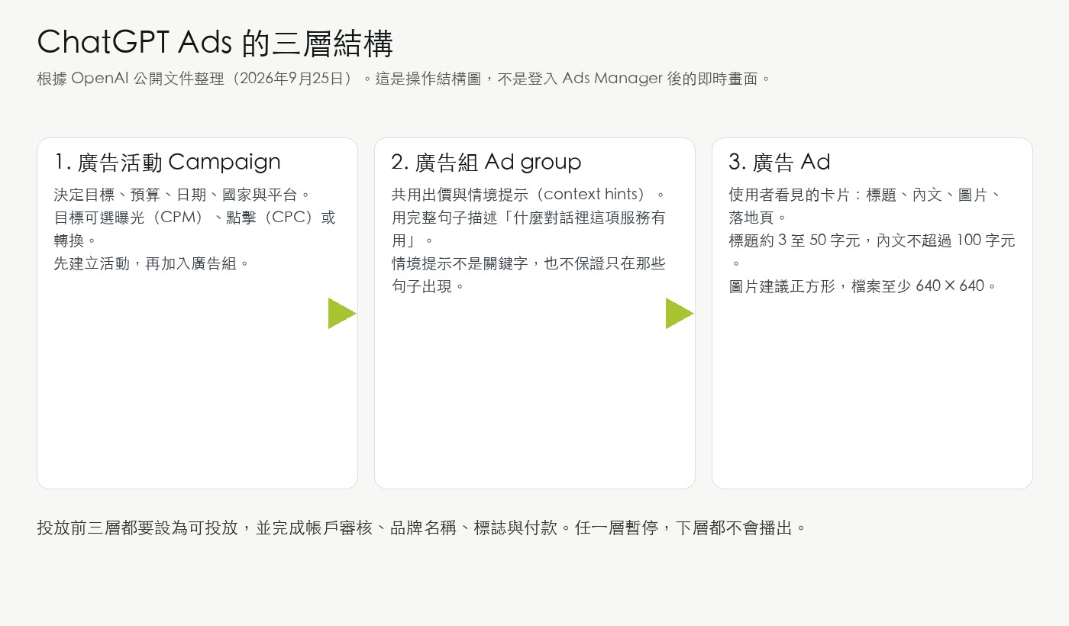1069x626 pixels.
Task: Click the line "句子出現。"
Action: pyautogui.click(x=429, y=286)
